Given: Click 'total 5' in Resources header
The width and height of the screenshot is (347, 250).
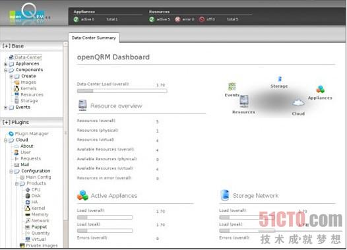Looking at the screenshot, I should coord(232,19).
